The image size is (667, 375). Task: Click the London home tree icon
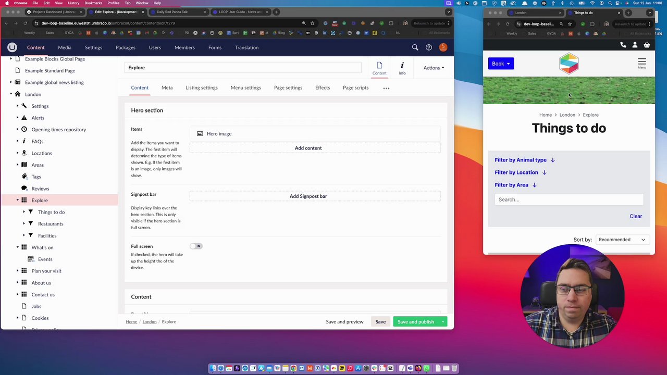[x=18, y=94]
